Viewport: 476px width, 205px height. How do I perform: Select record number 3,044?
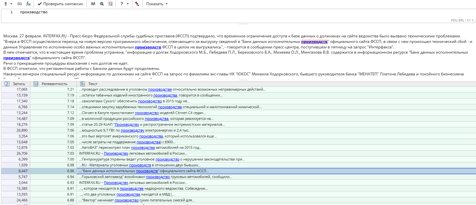click(23, 183)
